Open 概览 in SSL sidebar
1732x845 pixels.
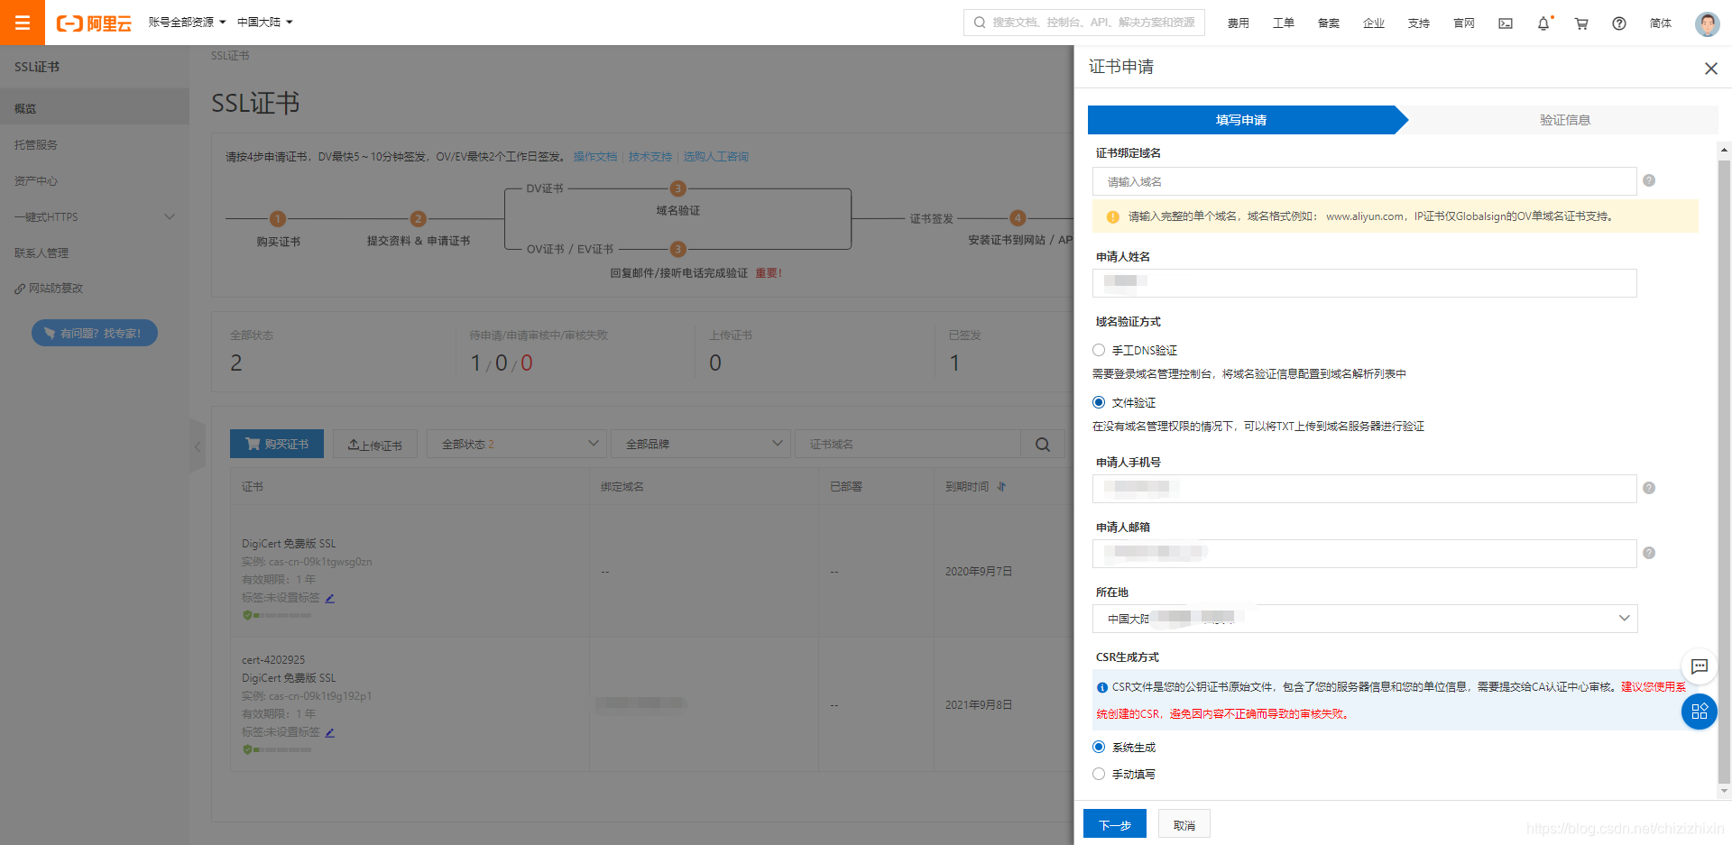pyautogui.click(x=95, y=108)
